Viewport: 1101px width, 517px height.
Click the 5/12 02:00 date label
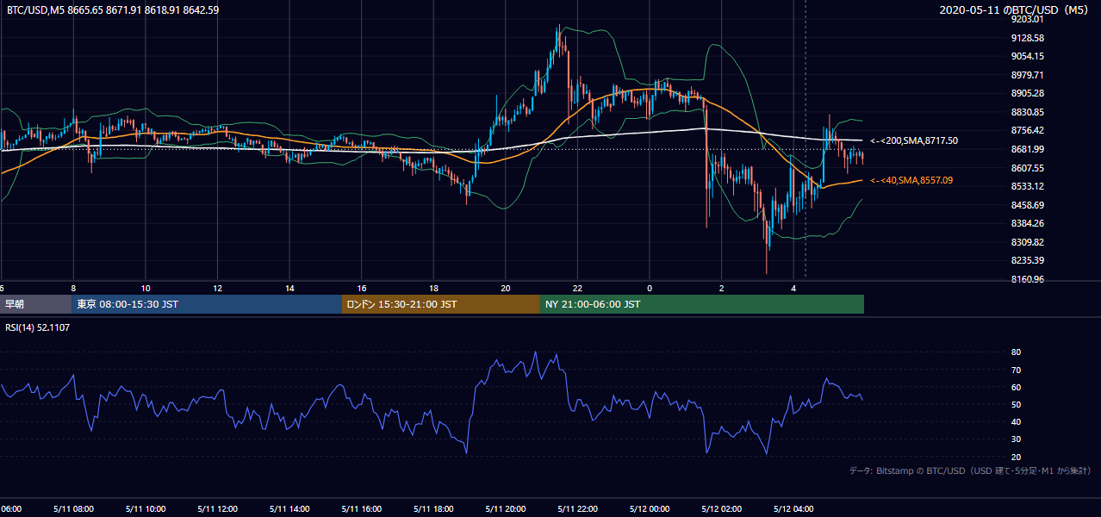(x=722, y=509)
